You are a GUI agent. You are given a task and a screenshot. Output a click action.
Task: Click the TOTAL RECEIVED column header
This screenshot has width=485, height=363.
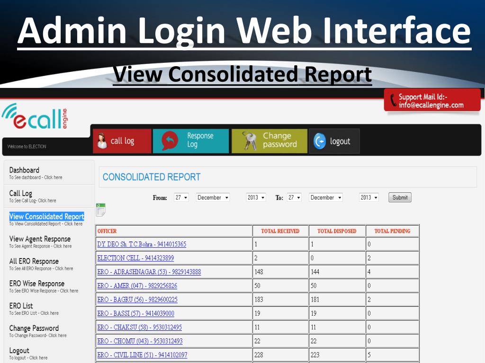(280, 231)
